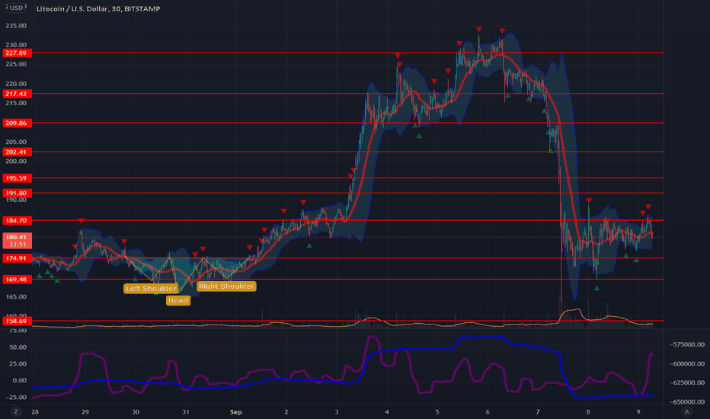Click the 202.41 red price level label
710x419 pixels.
(18, 152)
